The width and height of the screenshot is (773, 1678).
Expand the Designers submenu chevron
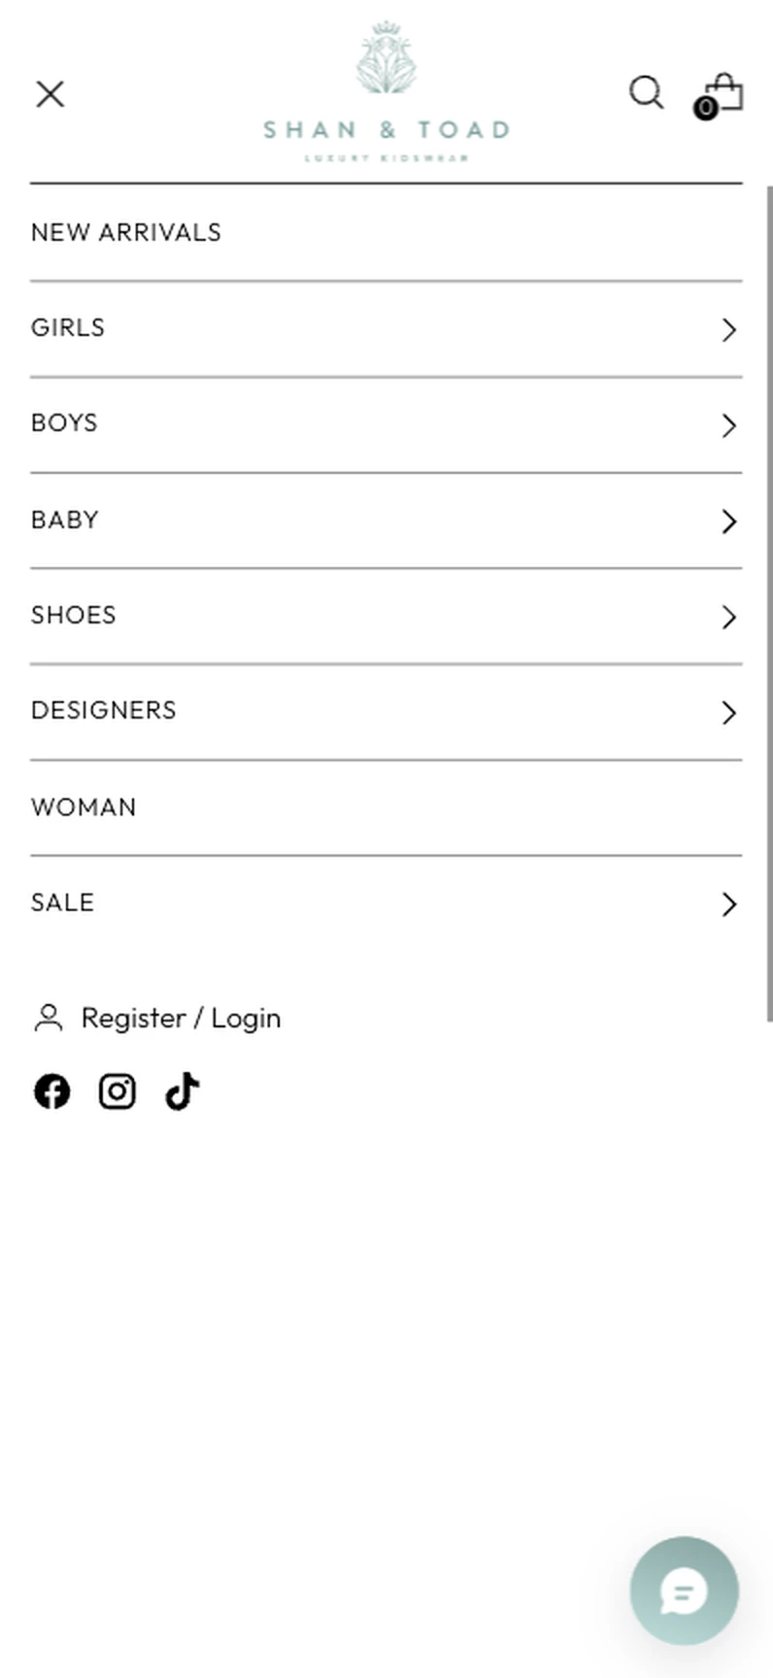coord(728,713)
